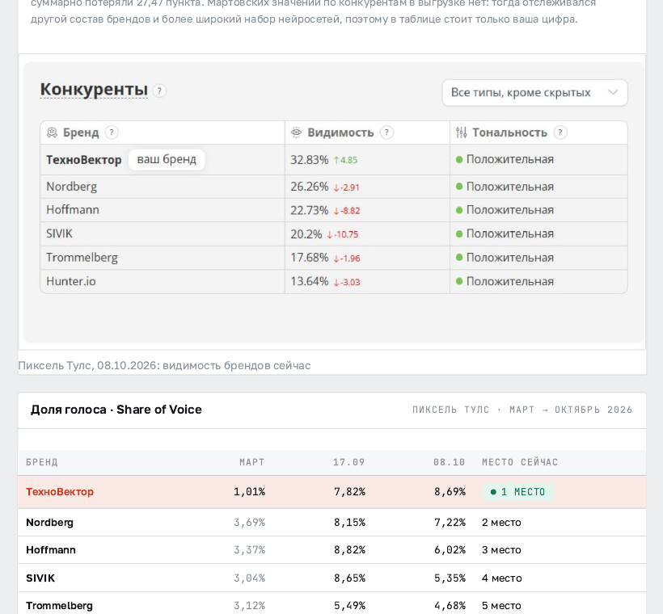Click Положительная tonality for ТехноВектор

point(505,159)
